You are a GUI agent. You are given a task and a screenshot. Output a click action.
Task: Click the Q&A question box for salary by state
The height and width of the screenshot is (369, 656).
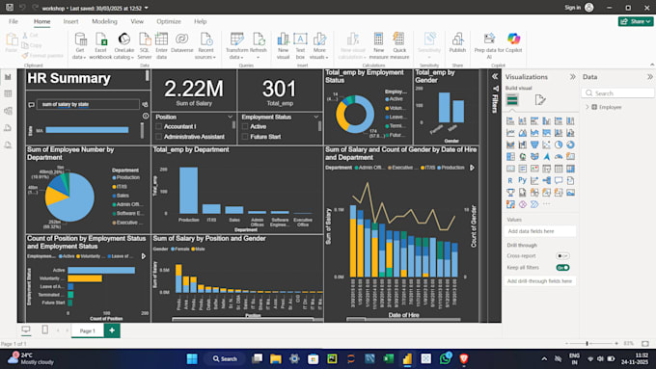tap(89, 104)
